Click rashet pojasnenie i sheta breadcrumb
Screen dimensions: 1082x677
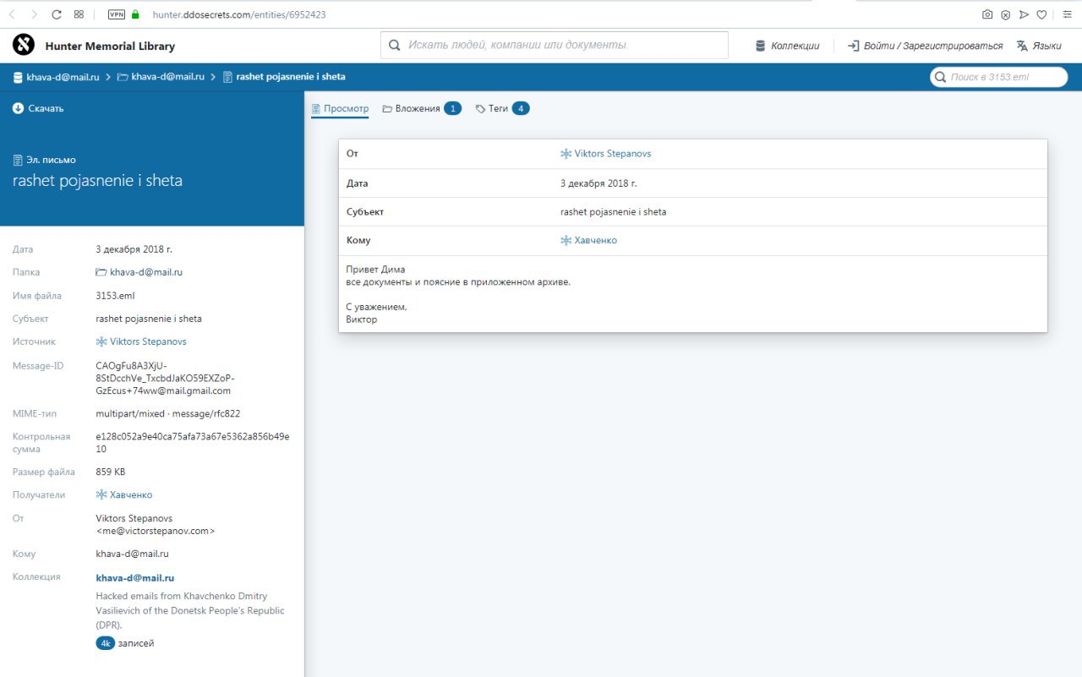(284, 77)
